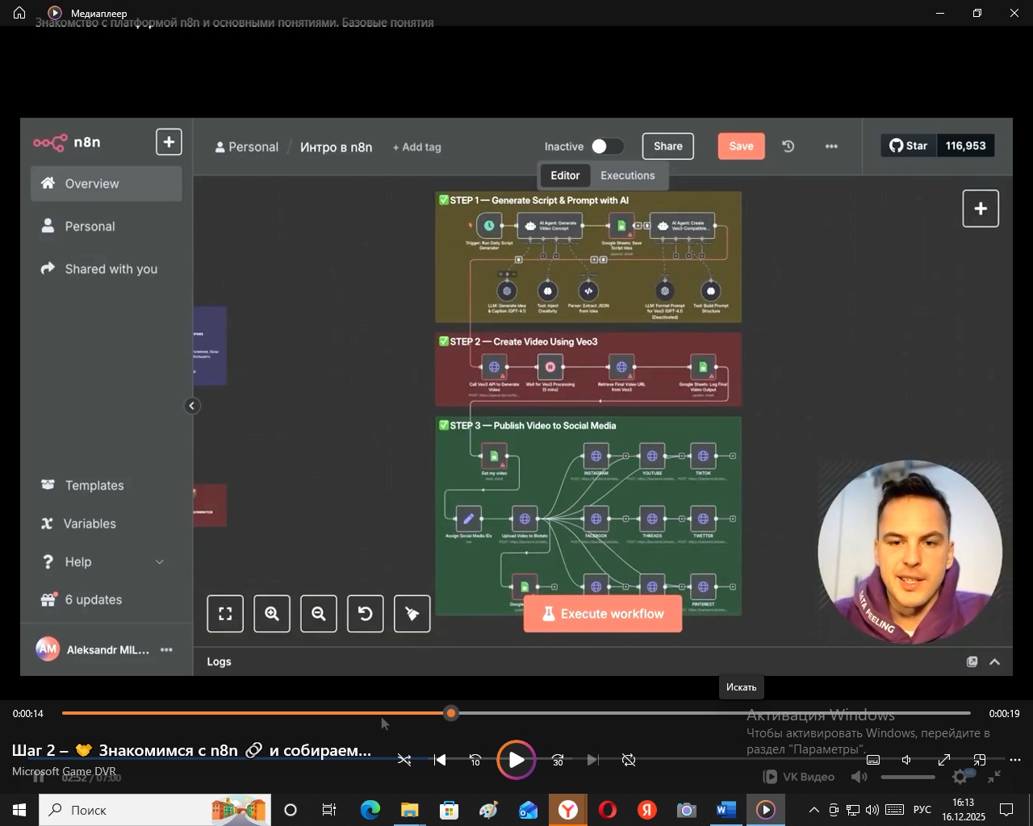
Task: Open Word from the taskbar
Action: pyautogui.click(x=726, y=810)
